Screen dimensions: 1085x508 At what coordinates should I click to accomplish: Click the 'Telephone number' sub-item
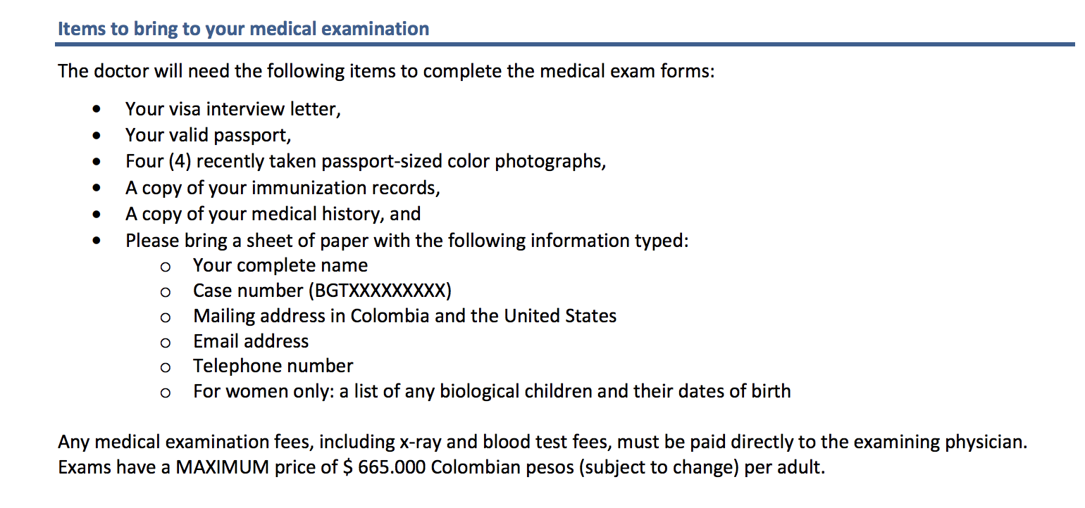[273, 366]
